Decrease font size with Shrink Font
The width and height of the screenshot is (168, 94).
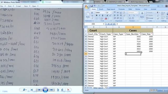(x=110, y=15)
